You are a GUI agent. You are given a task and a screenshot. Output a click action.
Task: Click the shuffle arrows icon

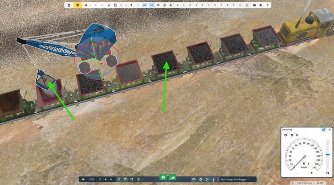131,180
